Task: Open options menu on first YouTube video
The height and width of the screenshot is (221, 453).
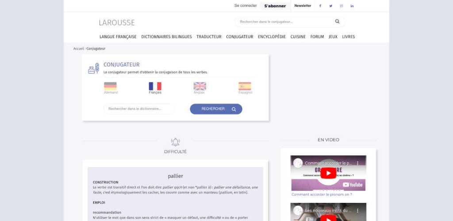Action: tap(357, 163)
